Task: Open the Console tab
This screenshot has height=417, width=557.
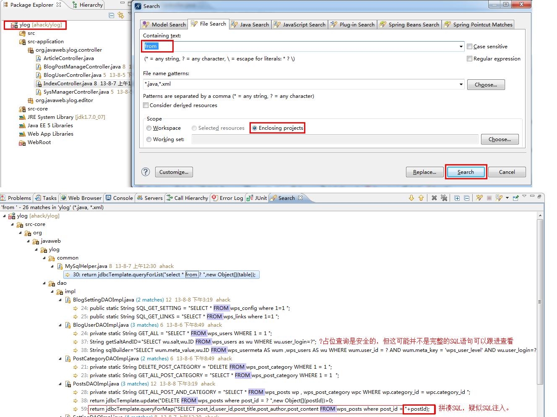Action: (119, 198)
